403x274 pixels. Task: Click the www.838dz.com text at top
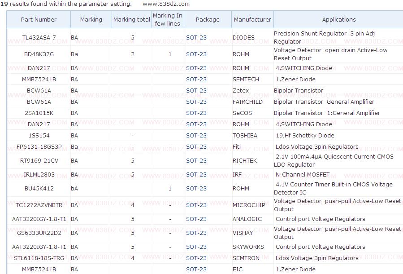(166, 4)
